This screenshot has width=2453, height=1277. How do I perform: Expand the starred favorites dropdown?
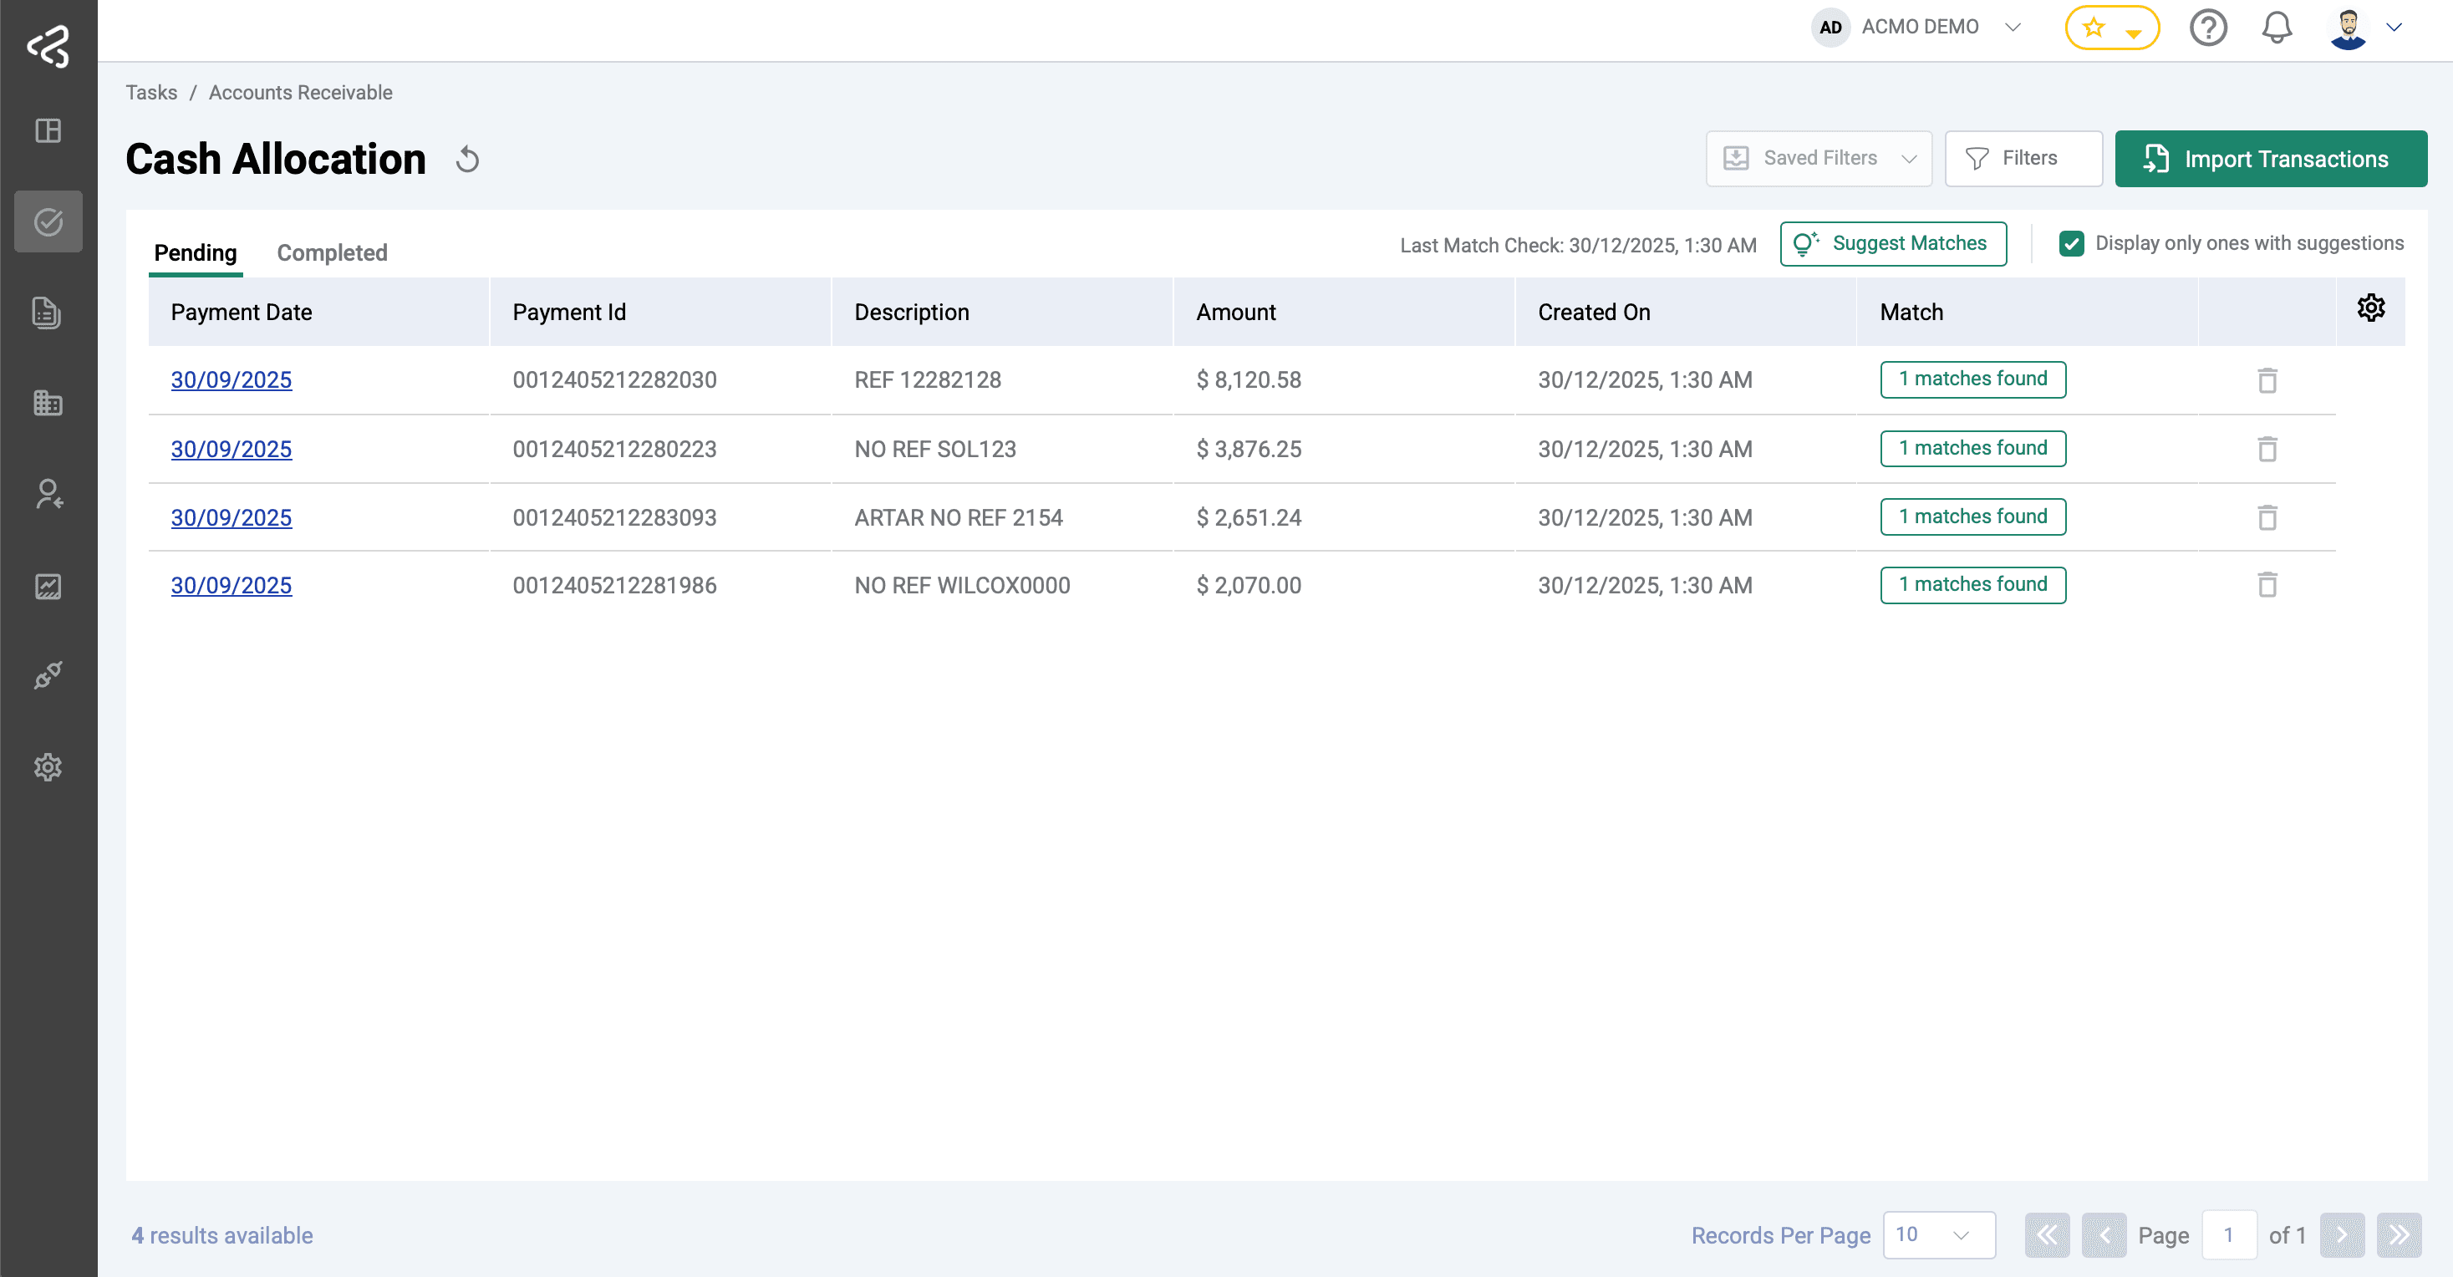pos(2134,28)
